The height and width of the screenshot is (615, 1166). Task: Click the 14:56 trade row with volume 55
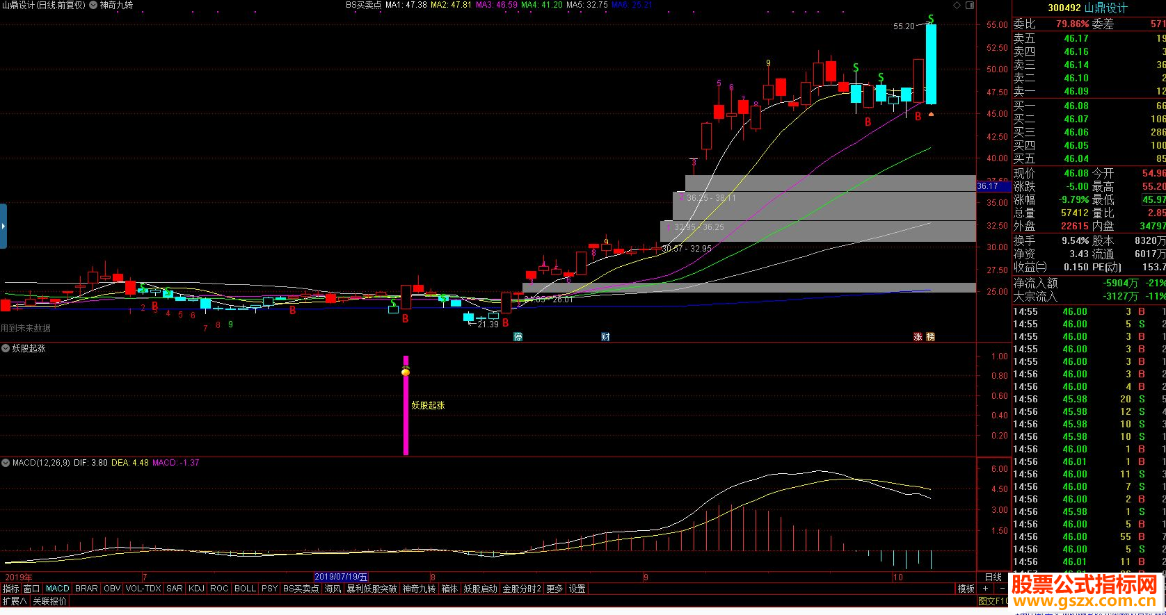click(1089, 537)
